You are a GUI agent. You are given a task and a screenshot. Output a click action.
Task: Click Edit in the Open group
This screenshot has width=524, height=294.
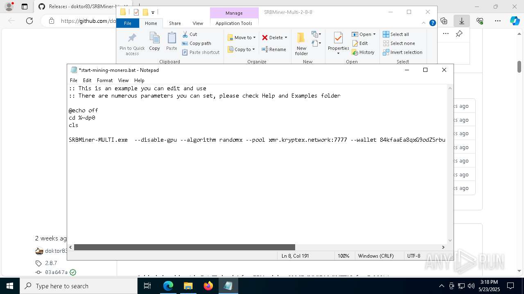(360, 43)
